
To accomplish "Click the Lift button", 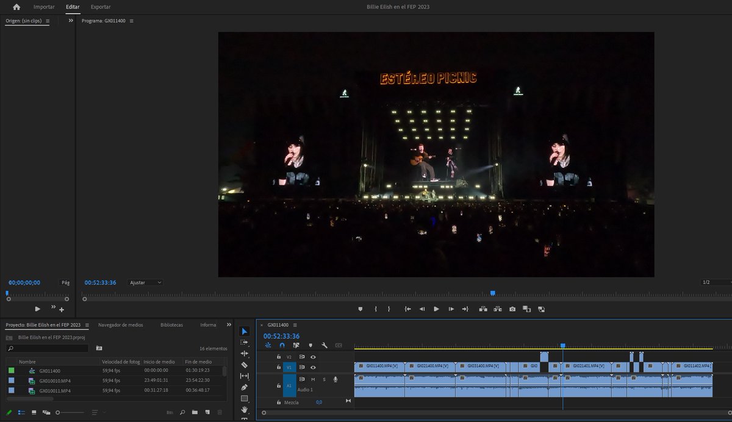I will (x=483, y=309).
